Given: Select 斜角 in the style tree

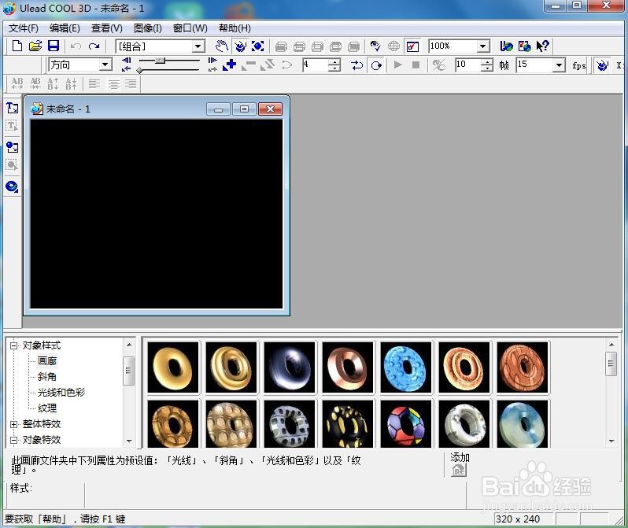Looking at the screenshot, I should pyautogui.click(x=47, y=377).
